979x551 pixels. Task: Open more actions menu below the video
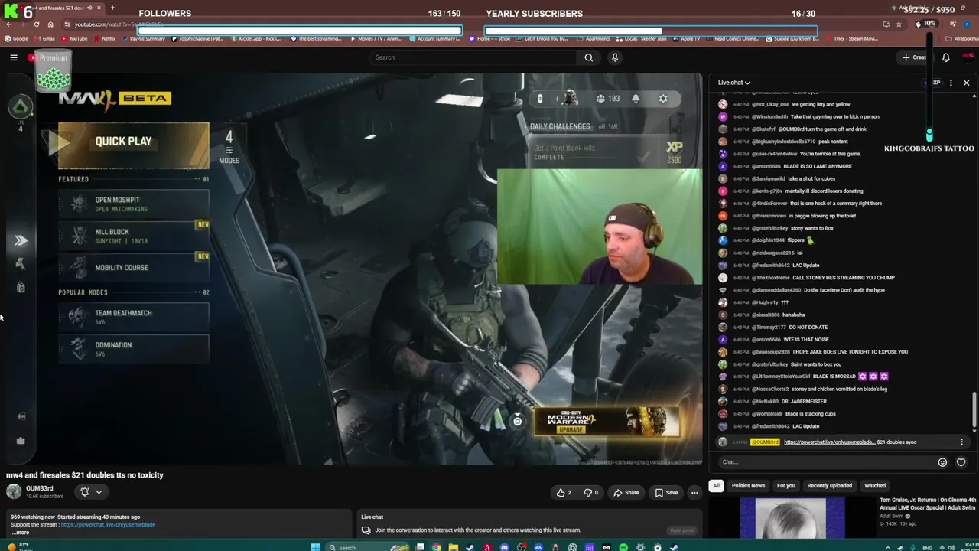[694, 493]
